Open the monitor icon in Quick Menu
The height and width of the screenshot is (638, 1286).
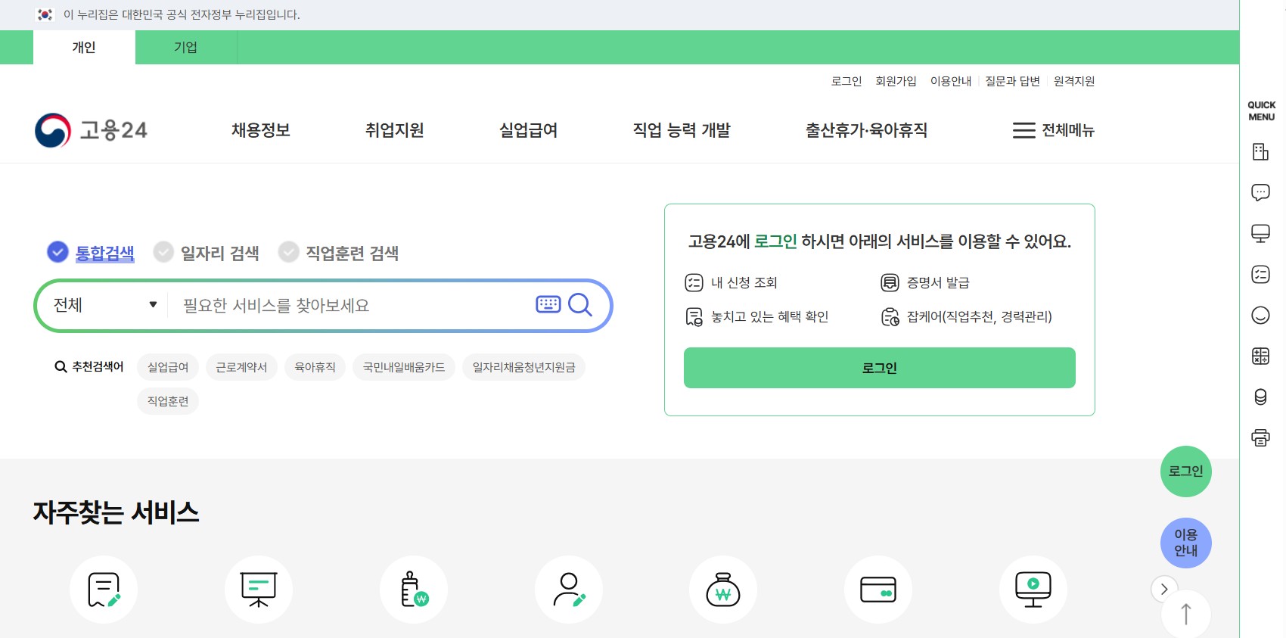(x=1260, y=233)
